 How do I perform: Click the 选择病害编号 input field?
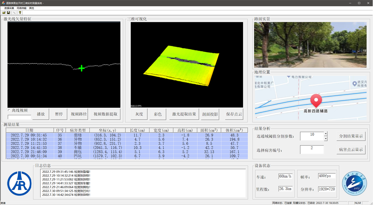312,150
